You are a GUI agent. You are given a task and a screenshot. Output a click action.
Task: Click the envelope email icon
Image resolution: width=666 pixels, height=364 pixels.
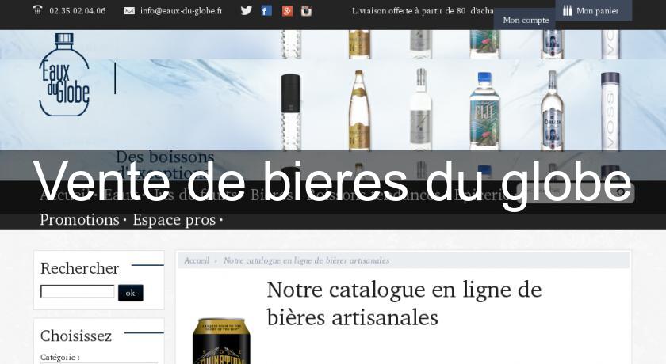(129, 10)
